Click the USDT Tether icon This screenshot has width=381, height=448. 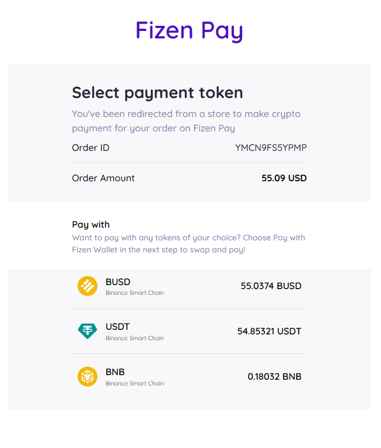click(x=88, y=331)
